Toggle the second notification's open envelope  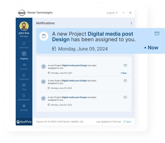pyautogui.click(x=125, y=80)
